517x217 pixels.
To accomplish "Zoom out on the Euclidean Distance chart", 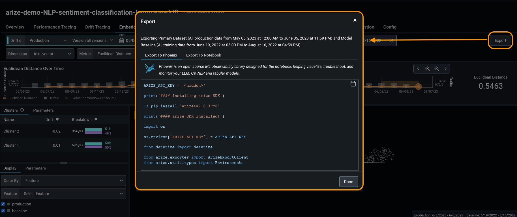I will 437,69.
